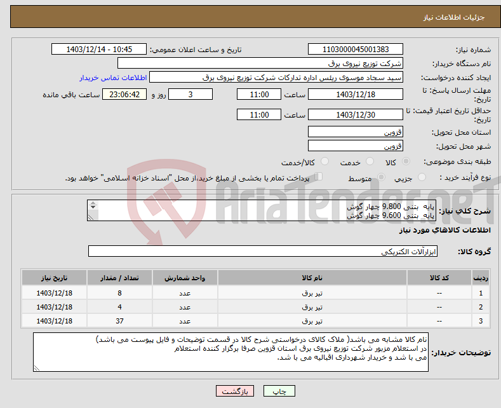501x408 pixels.
Task: Click the شماره نیاز field 1103000045001383
Action: click(356, 49)
